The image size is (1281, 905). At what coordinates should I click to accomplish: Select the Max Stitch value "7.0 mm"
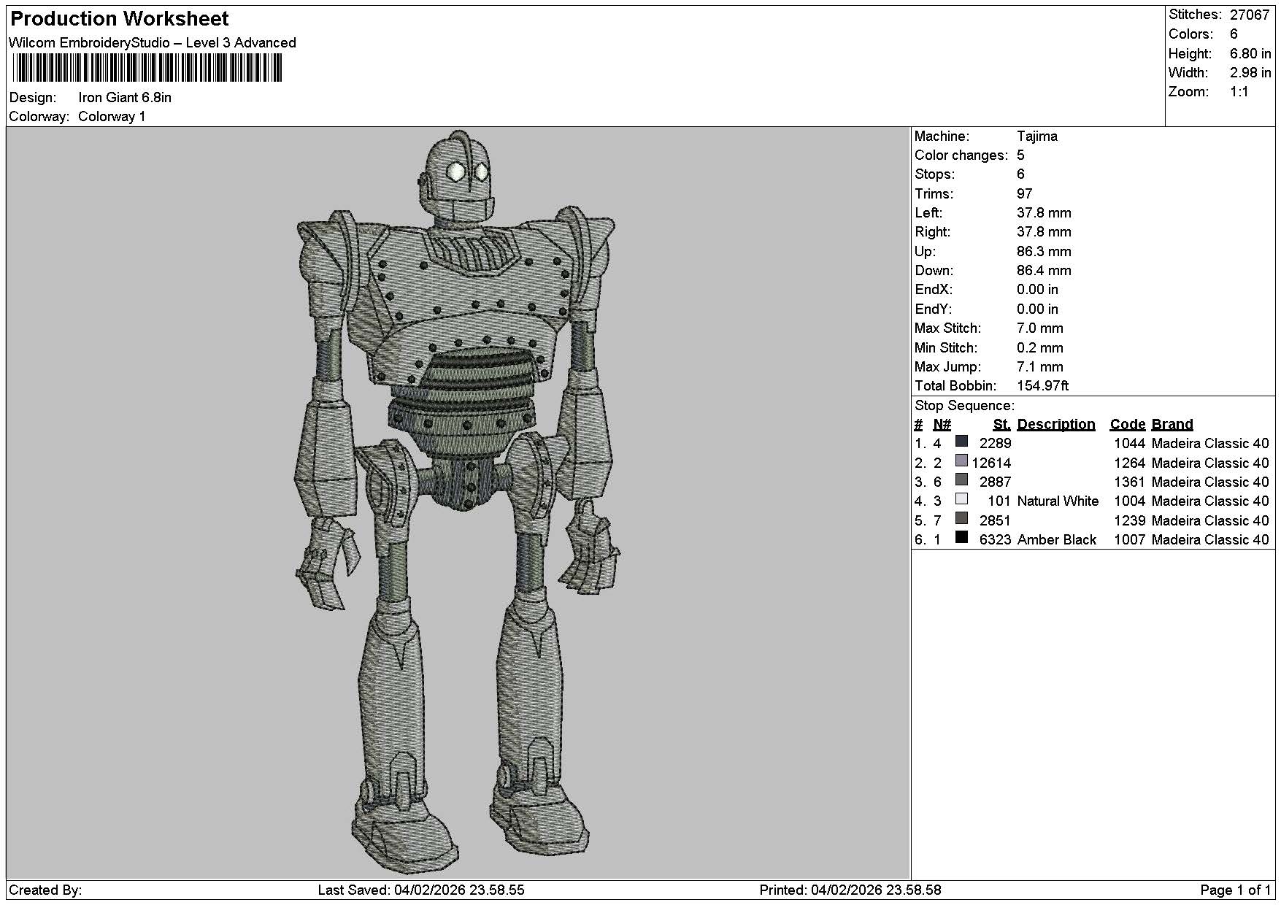pos(1039,328)
